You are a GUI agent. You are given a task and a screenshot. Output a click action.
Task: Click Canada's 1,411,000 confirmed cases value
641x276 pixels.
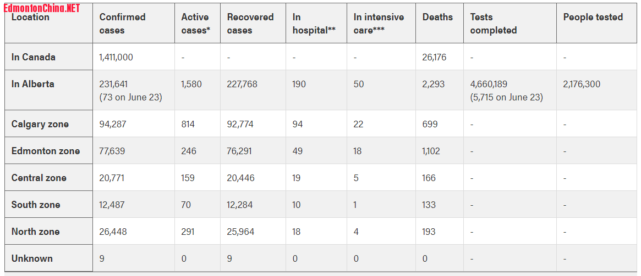pyautogui.click(x=116, y=57)
